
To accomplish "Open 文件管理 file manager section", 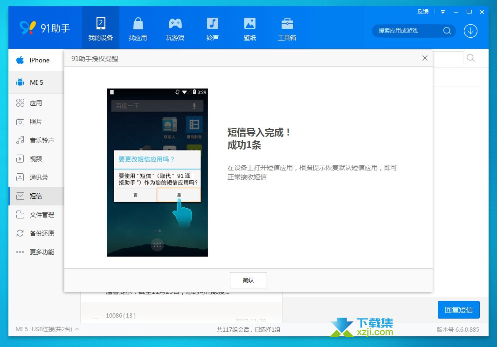I will (36, 215).
